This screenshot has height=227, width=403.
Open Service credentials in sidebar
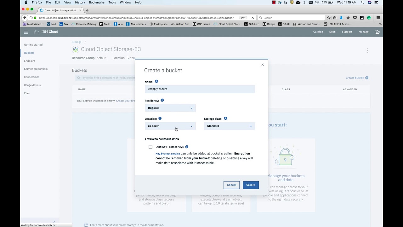point(36,69)
